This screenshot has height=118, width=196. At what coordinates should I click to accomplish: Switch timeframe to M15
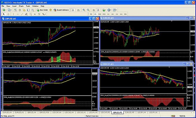[x=100, y=14]
